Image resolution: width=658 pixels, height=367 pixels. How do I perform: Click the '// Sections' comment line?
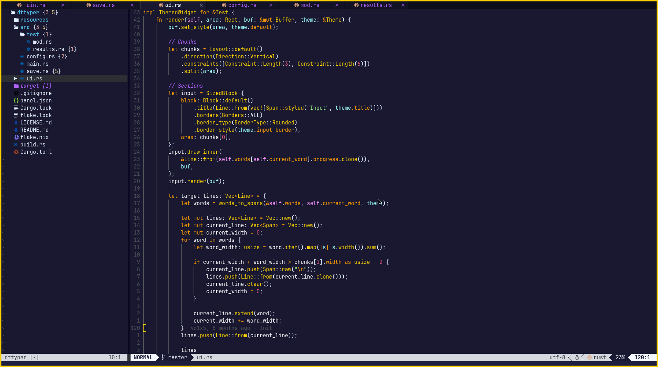[x=185, y=86]
